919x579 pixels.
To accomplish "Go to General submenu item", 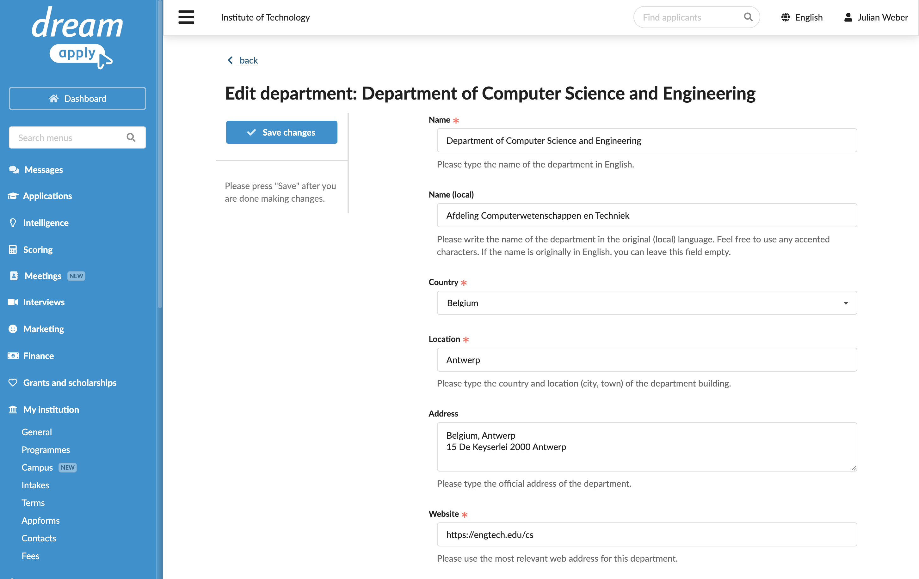I will [x=37, y=432].
